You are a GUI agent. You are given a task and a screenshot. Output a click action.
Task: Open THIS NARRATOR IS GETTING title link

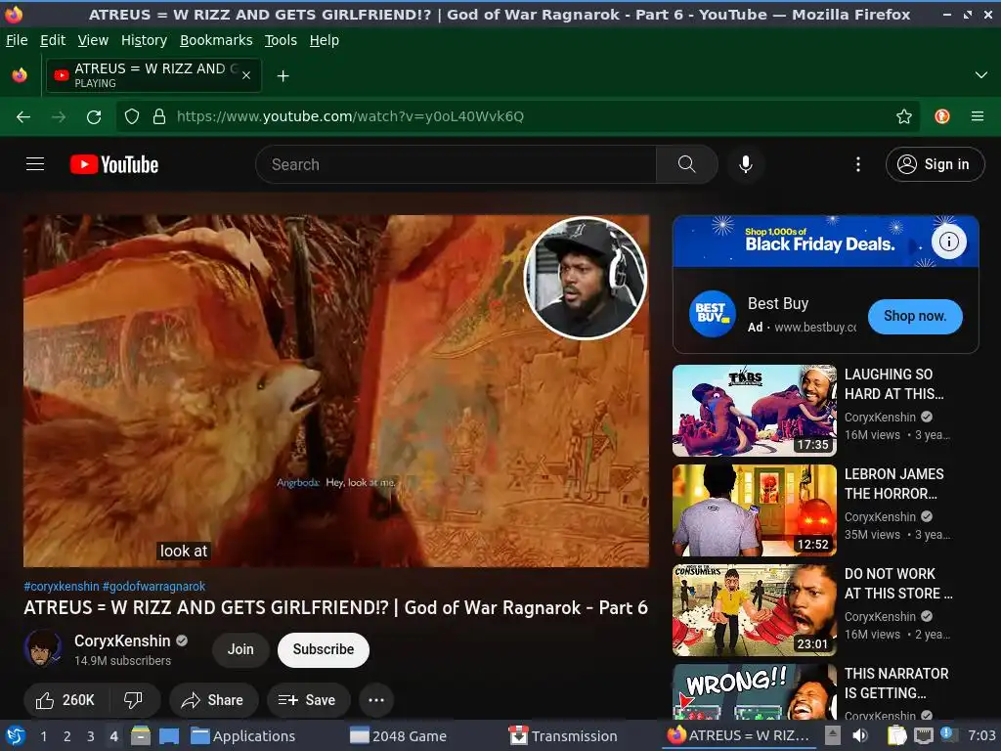click(x=896, y=684)
